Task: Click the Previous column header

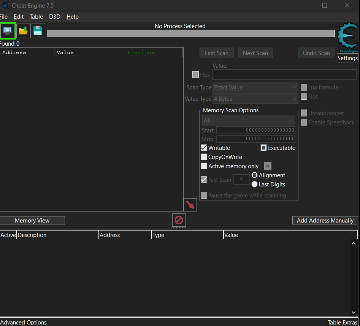Action: click(154, 52)
